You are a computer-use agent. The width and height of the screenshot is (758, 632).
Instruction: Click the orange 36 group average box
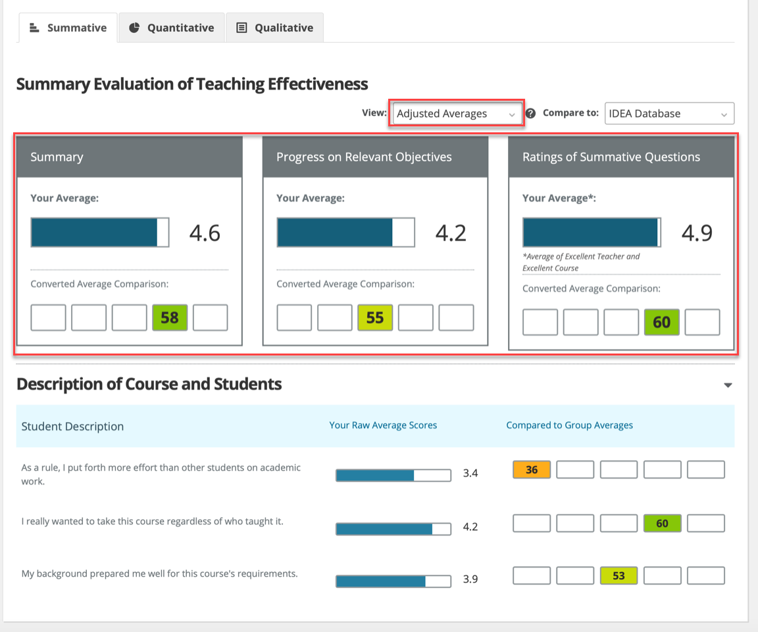(532, 469)
